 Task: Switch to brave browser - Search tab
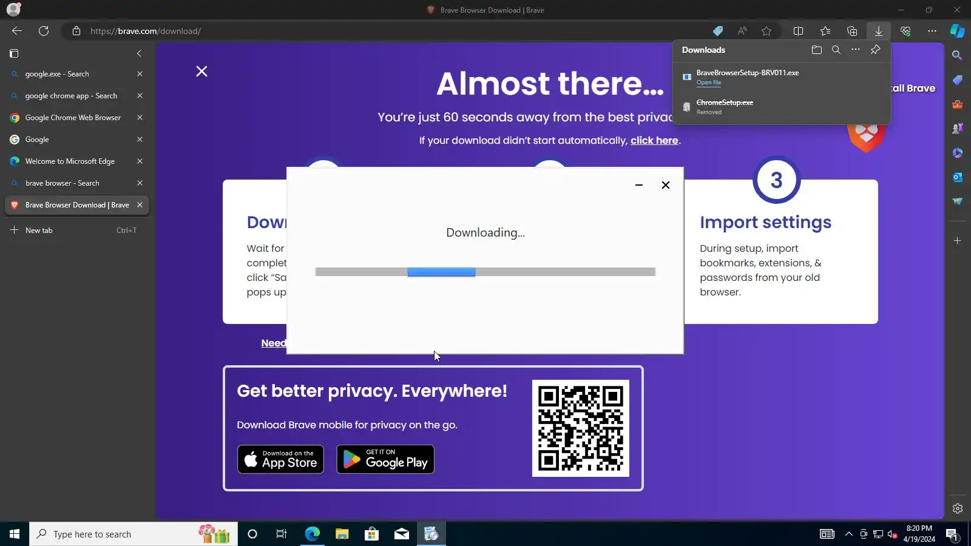pyautogui.click(x=76, y=183)
